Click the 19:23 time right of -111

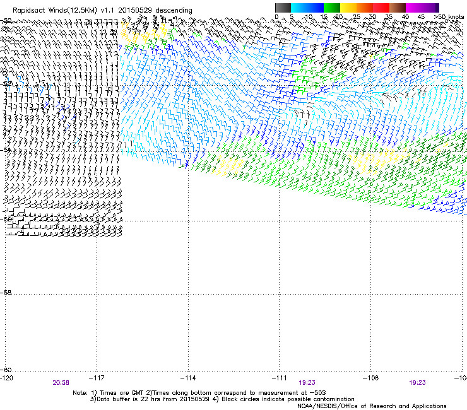pyautogui.click(x=307, y=383)
